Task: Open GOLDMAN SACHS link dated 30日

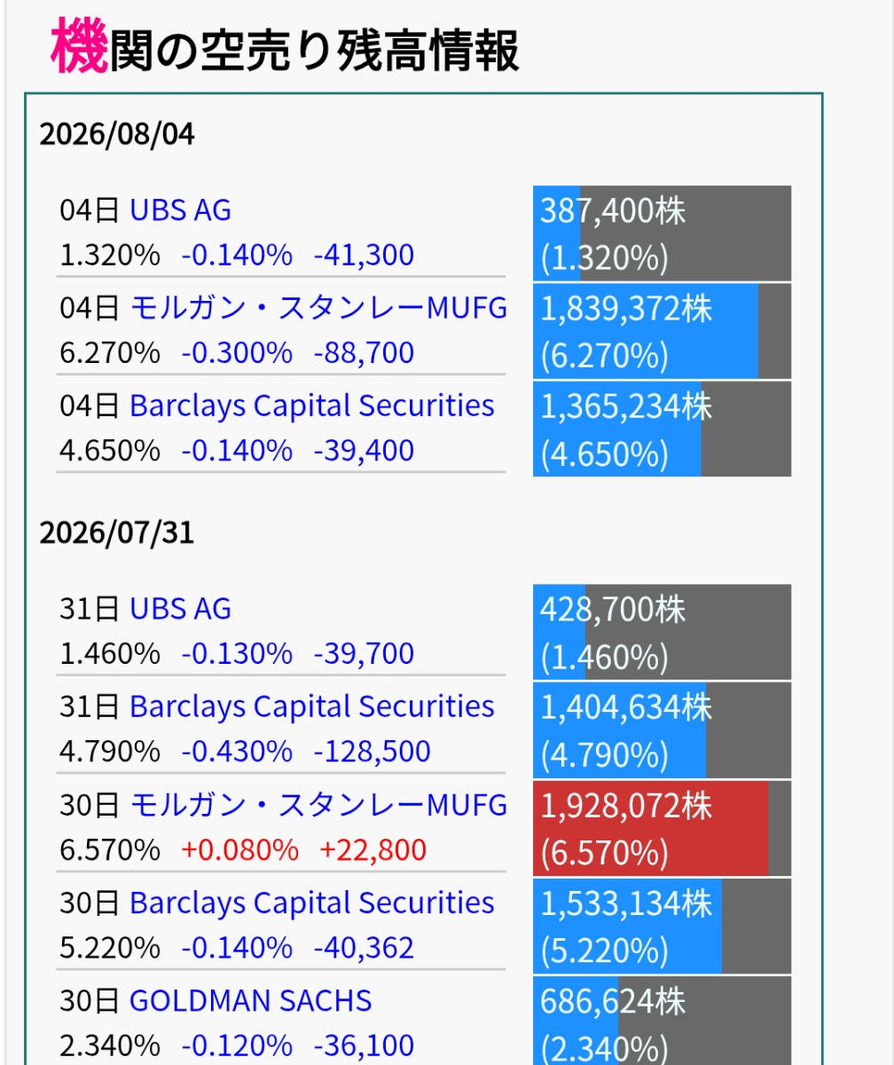Action: click(x=251, y=1001)
